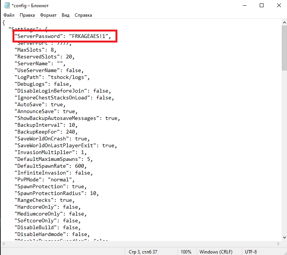
Task: Click the "InfiniteInvasion": false line
Action: tap(54, 173)
